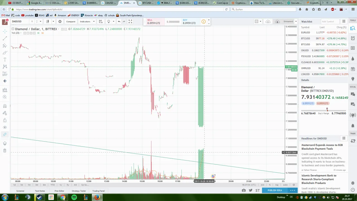
Task: Undo last chart action
Action: [x=119, y=21]
